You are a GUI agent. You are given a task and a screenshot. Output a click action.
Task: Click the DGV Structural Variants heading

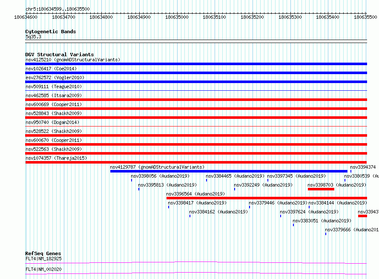(x=60, y=55)
